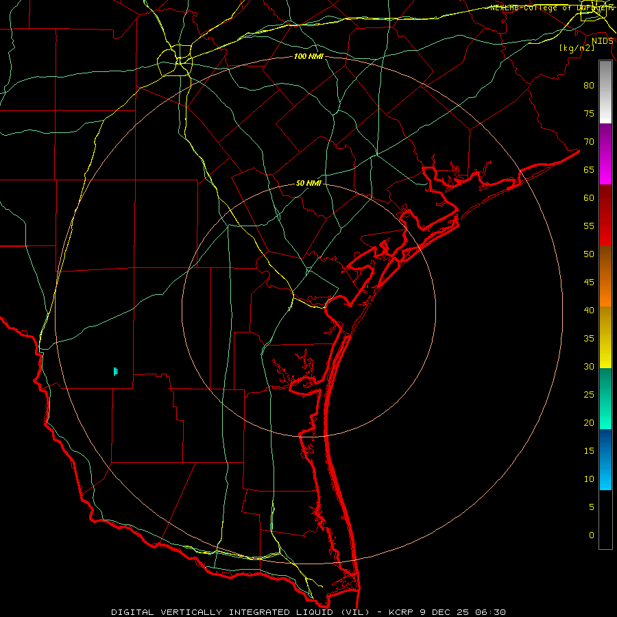Image resolution: width=617 pixels, height=617 pixels.
Task: Click the yellow highway loop interchange
Action: coord(175,60)
